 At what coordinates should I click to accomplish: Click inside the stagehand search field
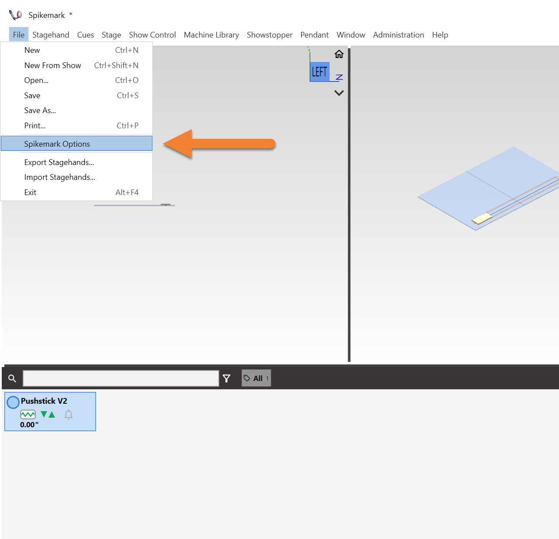coord(121,378)
